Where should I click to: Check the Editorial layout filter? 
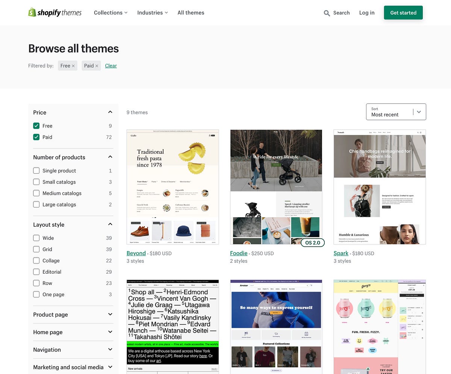36,272
